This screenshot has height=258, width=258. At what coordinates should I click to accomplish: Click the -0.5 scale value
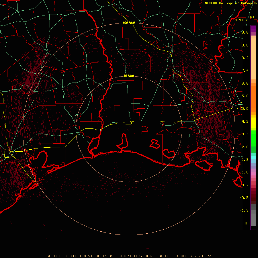pyautogui.click(x=244, y=198)
